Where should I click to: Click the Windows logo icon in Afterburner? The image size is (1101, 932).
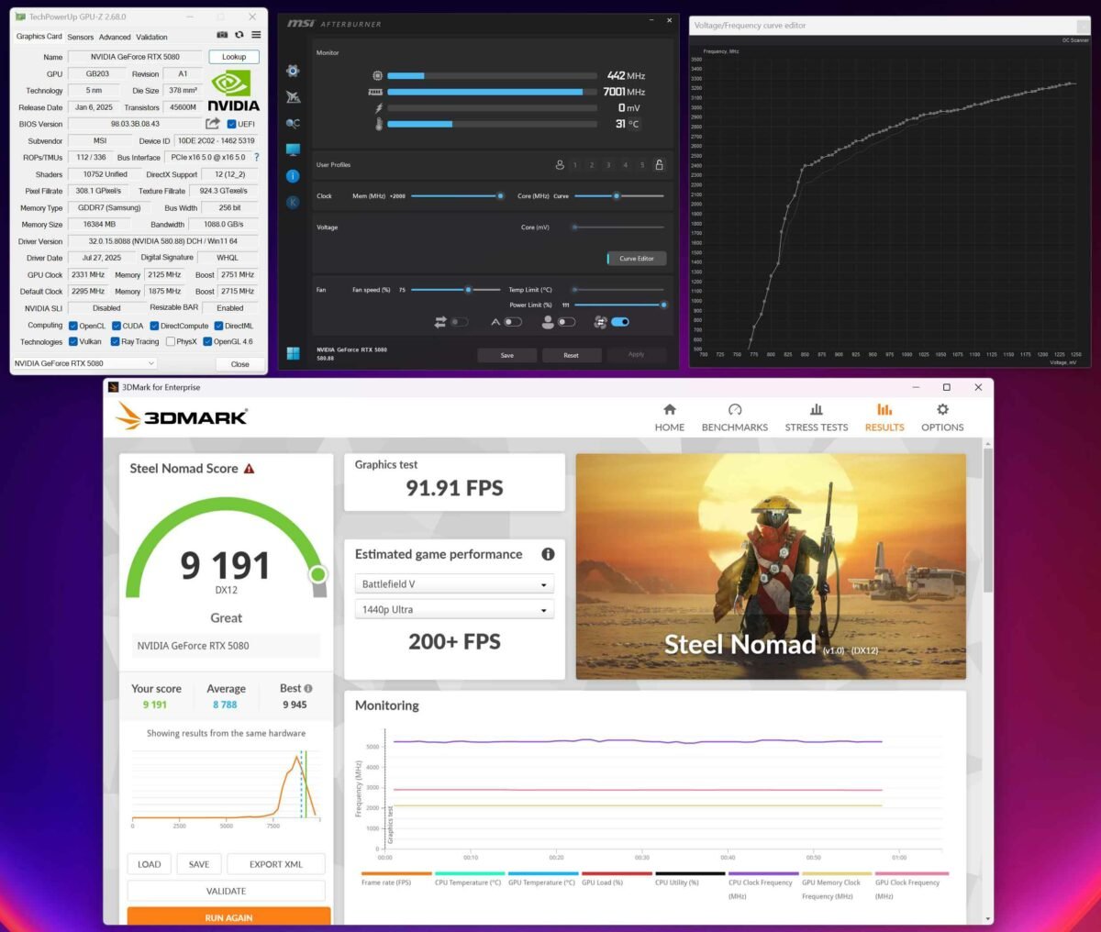(x=294, y=353)
